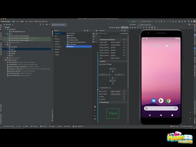This screenshot has height=147, width=196.
Task: Toggle left constraint anchor in constraint widget
Action: 109,75
